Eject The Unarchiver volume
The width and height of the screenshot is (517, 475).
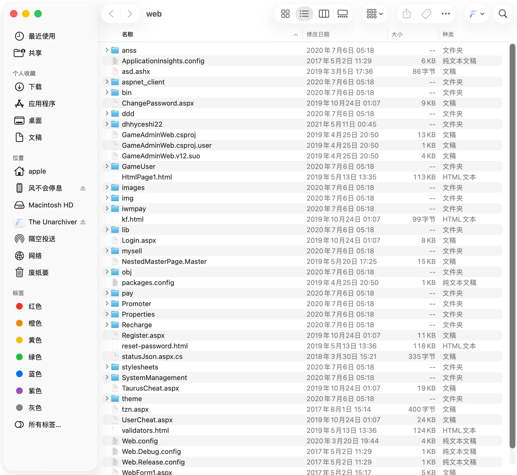pos(83,222)
